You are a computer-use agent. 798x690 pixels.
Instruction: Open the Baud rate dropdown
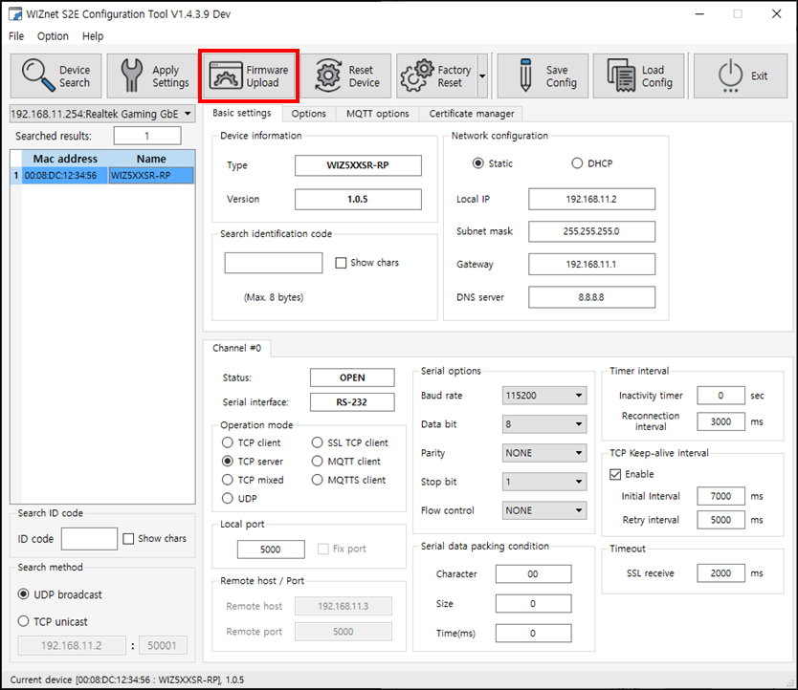click(544, 395)
